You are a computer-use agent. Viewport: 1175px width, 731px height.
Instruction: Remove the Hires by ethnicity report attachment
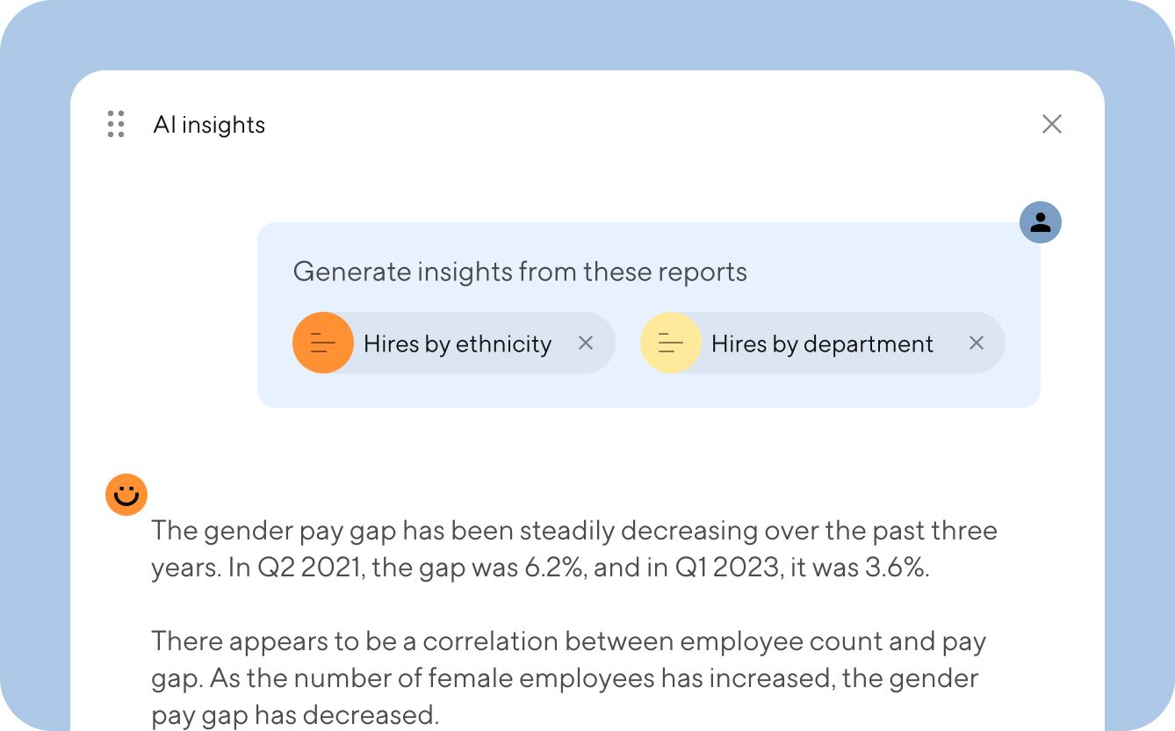point(586,343)
